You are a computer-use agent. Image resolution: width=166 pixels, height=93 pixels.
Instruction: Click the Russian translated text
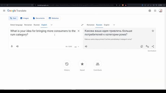coord(108,33)
